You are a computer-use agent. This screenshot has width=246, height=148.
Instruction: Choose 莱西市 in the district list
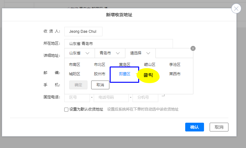point(175,74)
